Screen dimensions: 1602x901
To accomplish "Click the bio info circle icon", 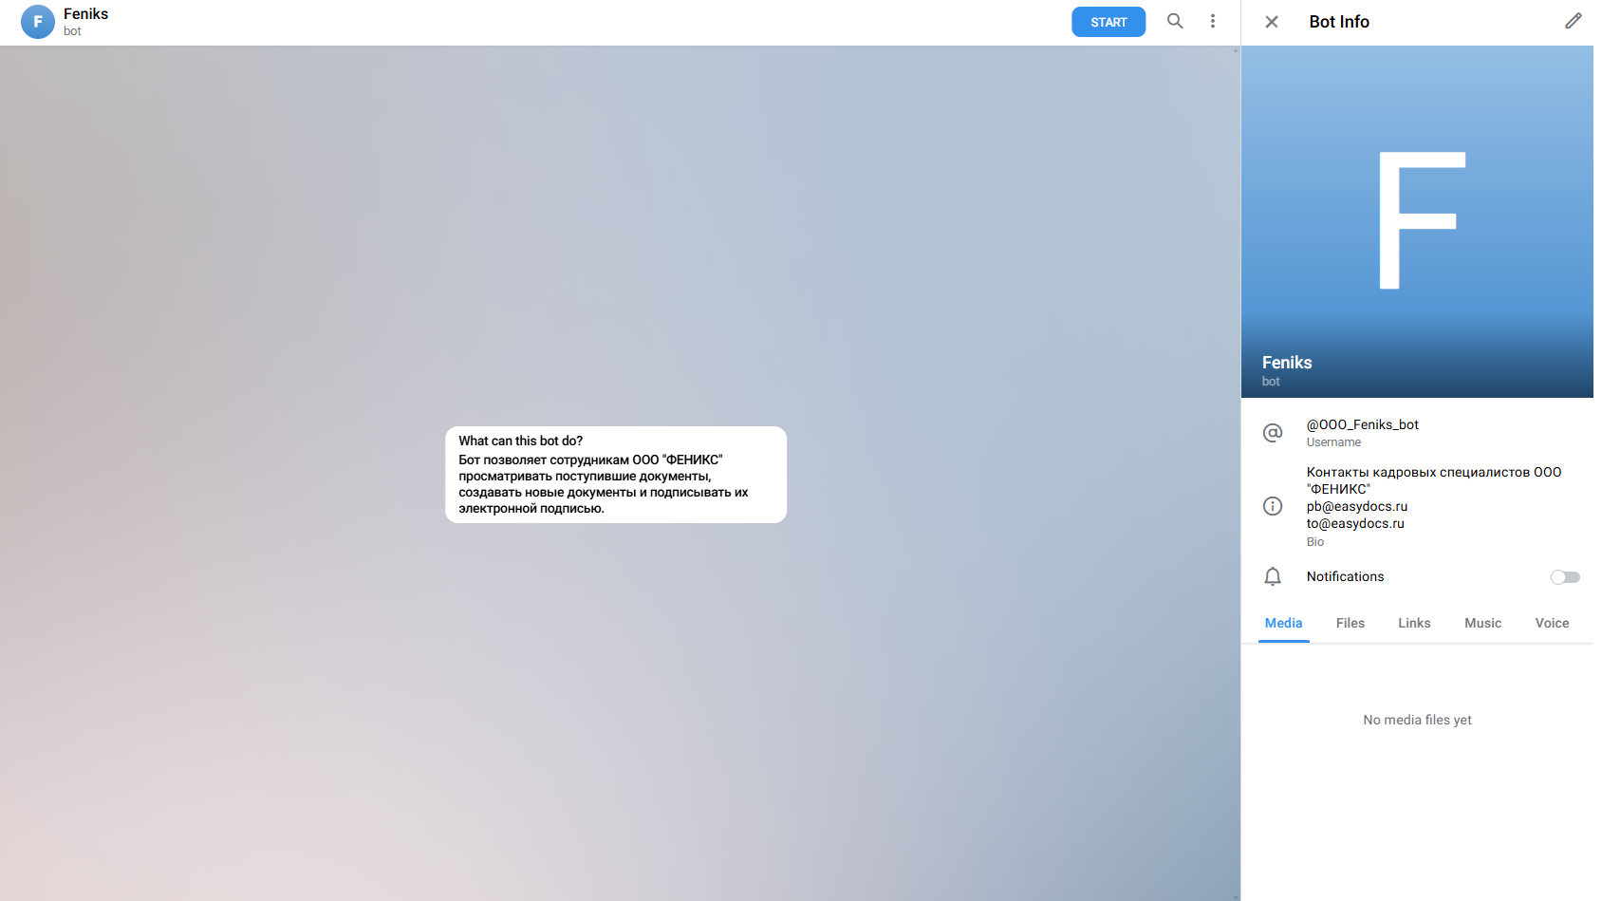I will [1273, 506].
